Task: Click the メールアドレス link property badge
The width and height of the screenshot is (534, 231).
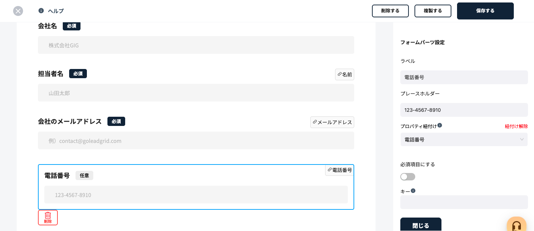Action: coord(332,122)
